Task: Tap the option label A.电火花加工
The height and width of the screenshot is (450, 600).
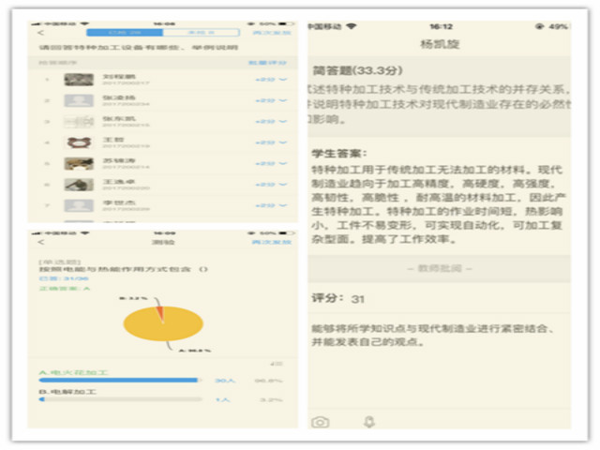Action: [73, 372]
